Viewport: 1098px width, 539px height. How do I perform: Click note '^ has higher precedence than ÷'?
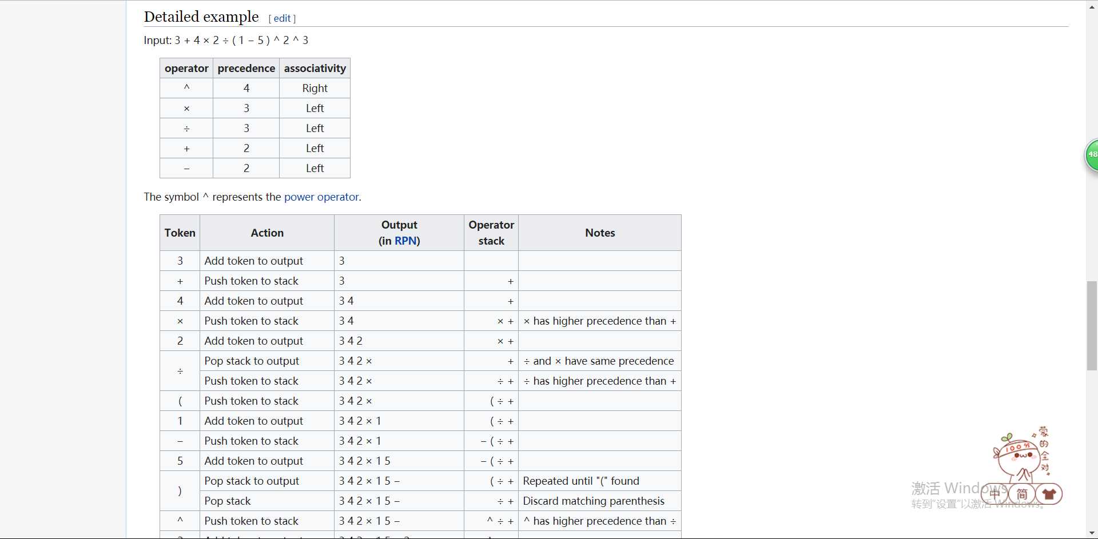(600, 521)
